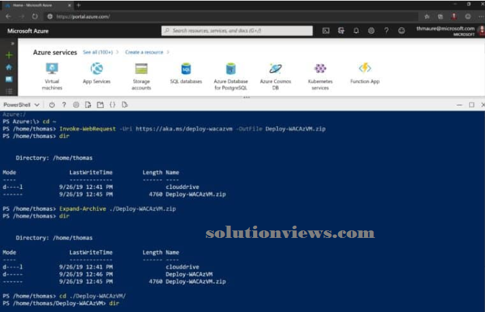Viewport: 485px width, 312px height.
Task: Minimize the Cloud Shell pane
Action: (x=459, y=105)
